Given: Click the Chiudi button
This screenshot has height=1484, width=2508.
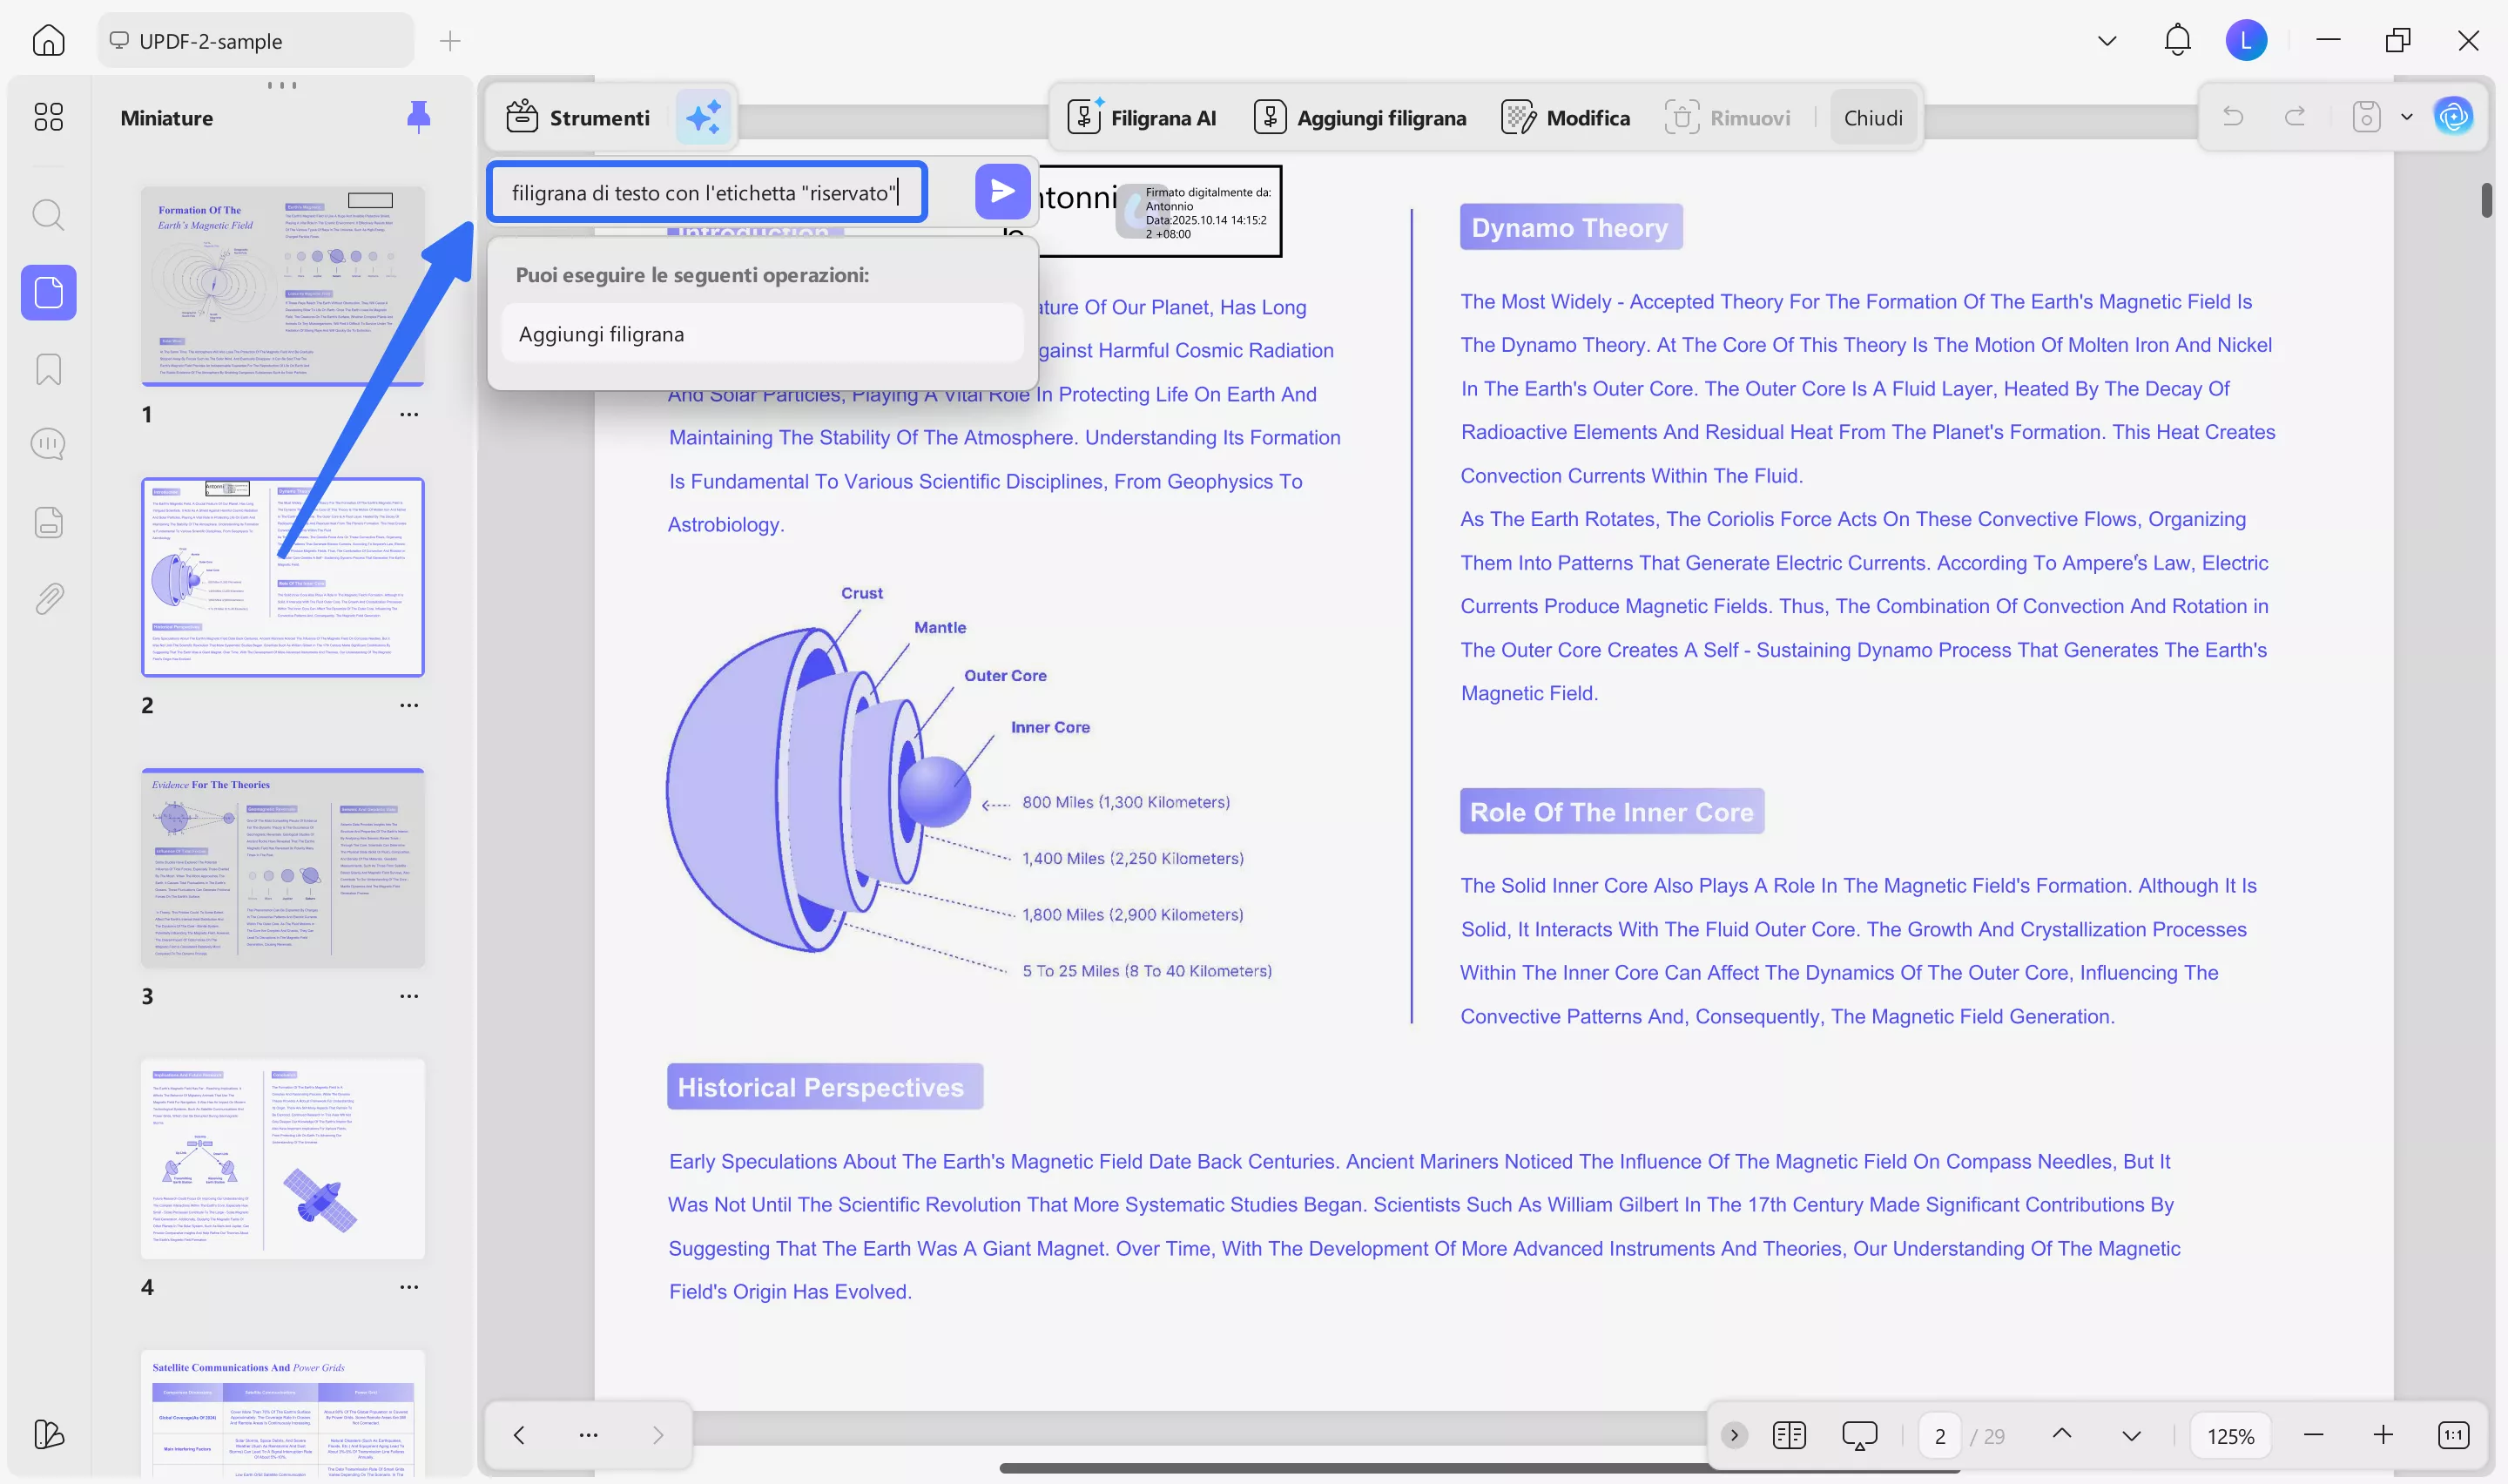Looking at the screenshot, I should [1872, 117].
